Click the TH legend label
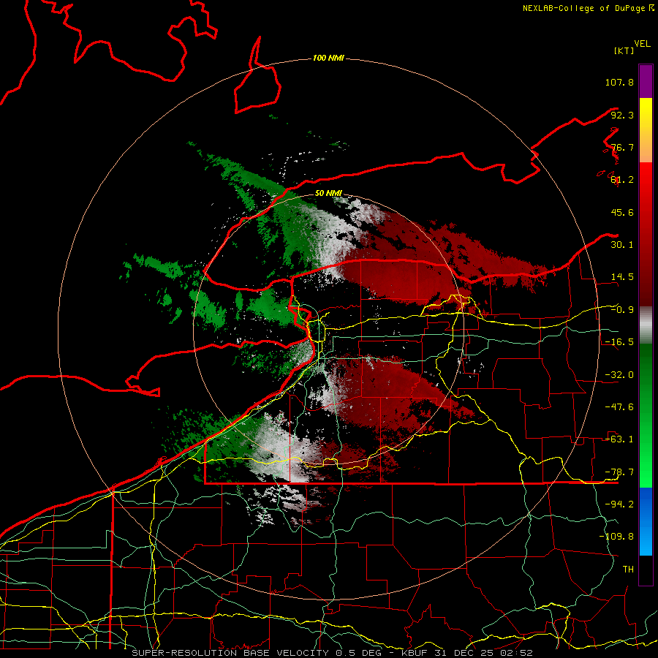The width and height of the screenshot is (658, 658). (628, 570)
